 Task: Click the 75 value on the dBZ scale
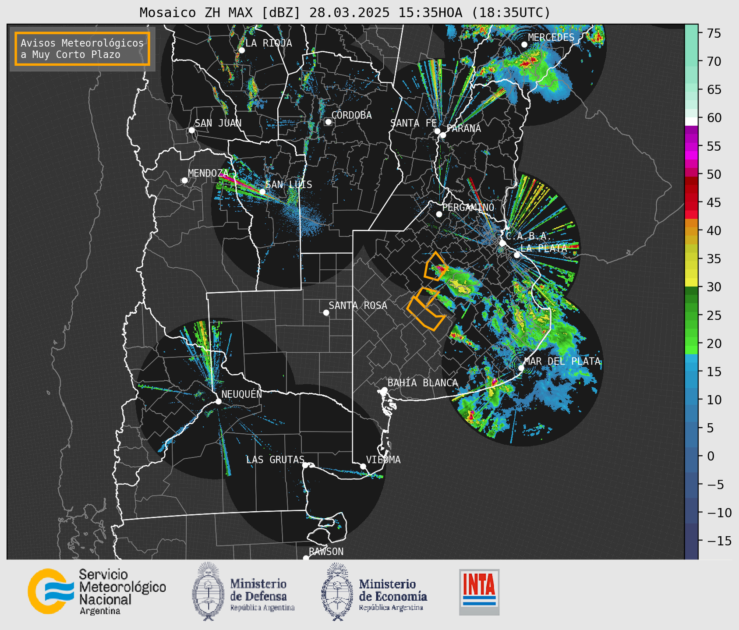(714, 33)
